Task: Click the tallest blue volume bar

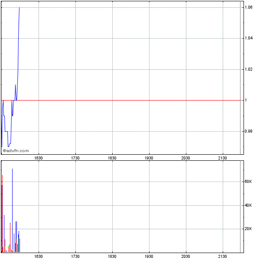Action: (x=12, y=210)
